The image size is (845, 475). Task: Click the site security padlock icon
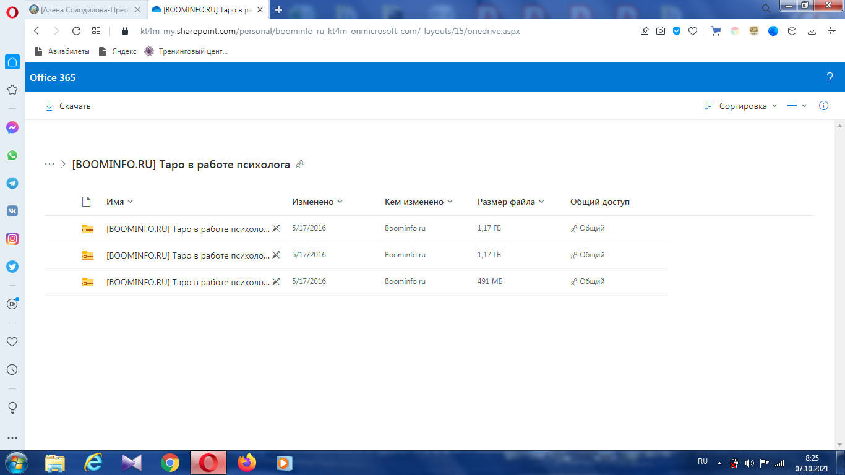[124, 31]
